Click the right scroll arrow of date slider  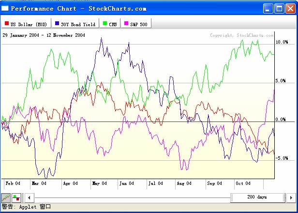[x=291, y=198]
